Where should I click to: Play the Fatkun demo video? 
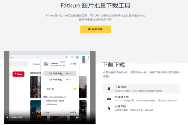[x=8, y=117]
